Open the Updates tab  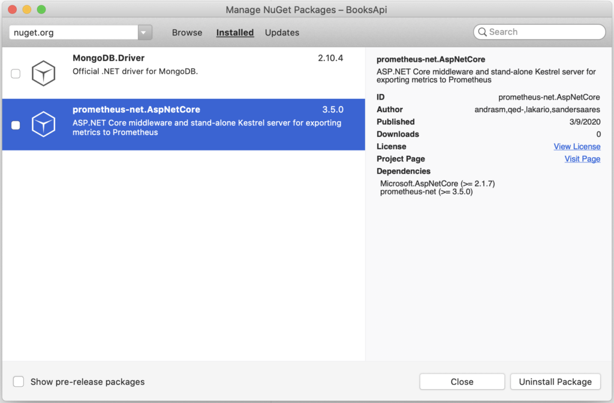point(282,32)
